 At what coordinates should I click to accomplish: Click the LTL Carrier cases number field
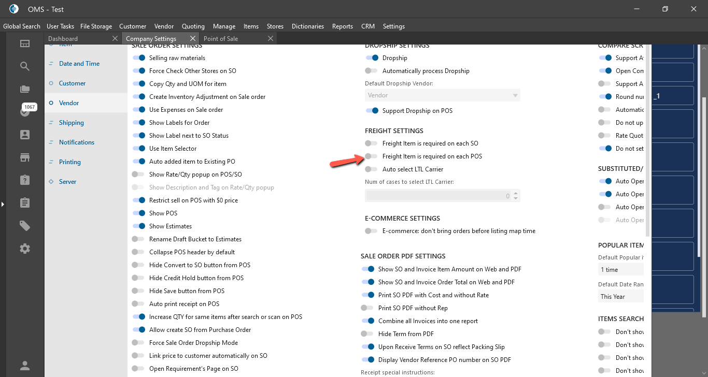point(438,196)
